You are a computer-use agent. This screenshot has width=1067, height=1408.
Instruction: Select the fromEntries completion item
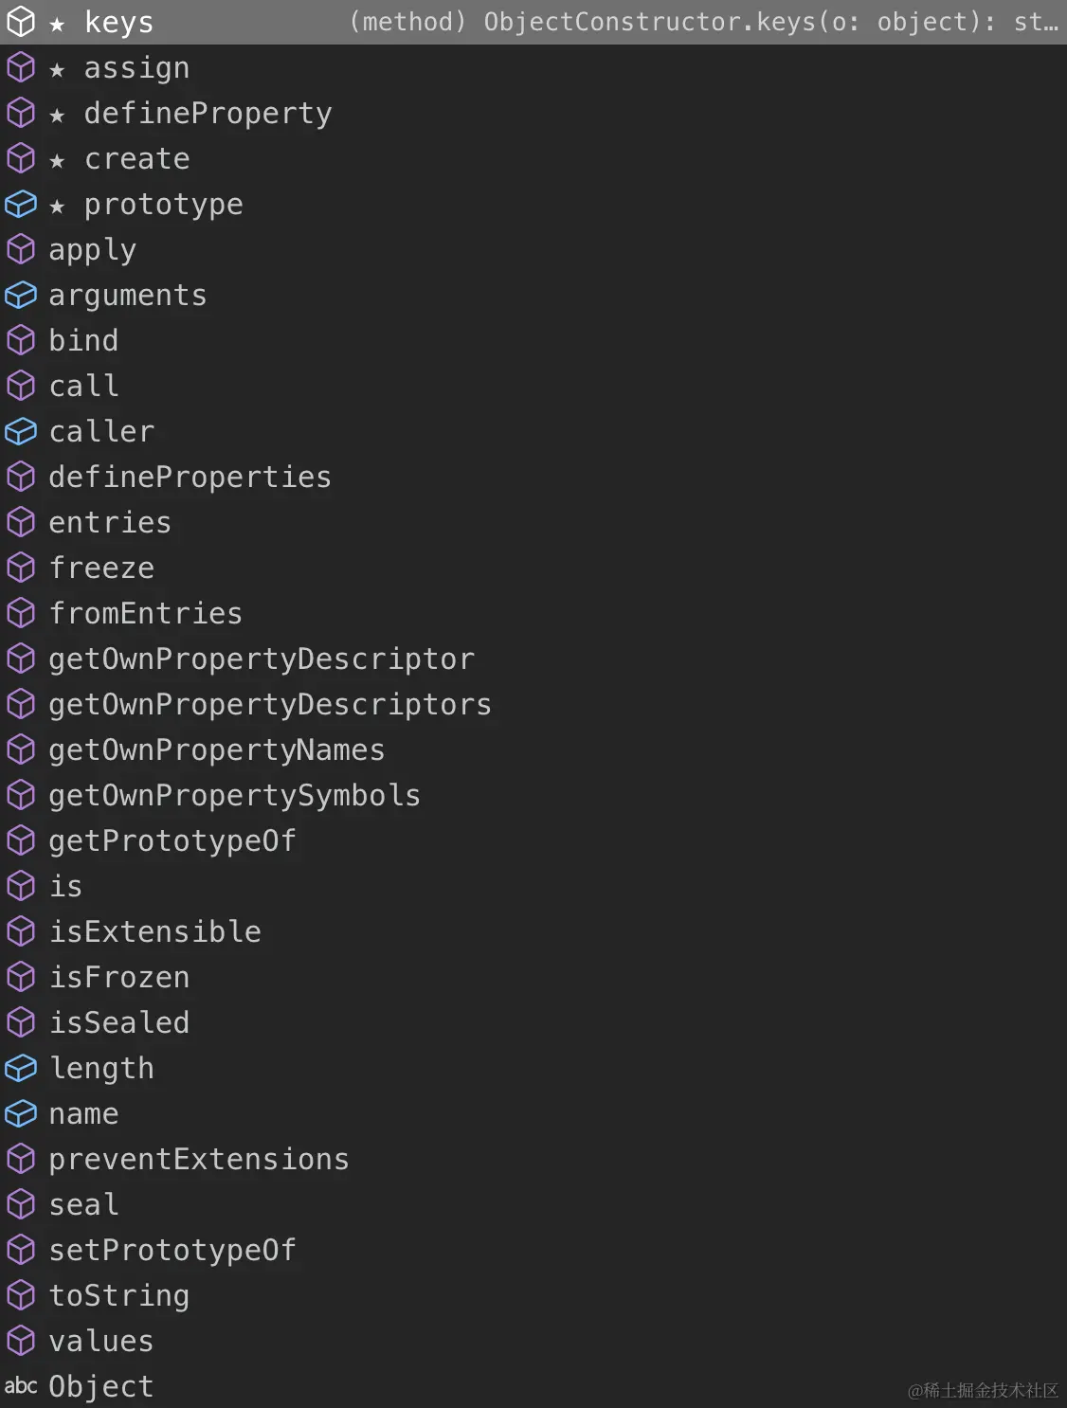tap(533, 613)
